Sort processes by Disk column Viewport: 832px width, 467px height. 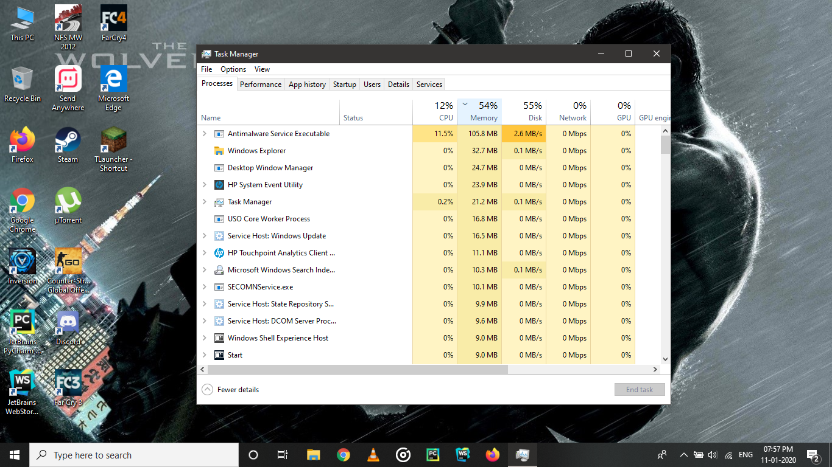coord(524,112)
